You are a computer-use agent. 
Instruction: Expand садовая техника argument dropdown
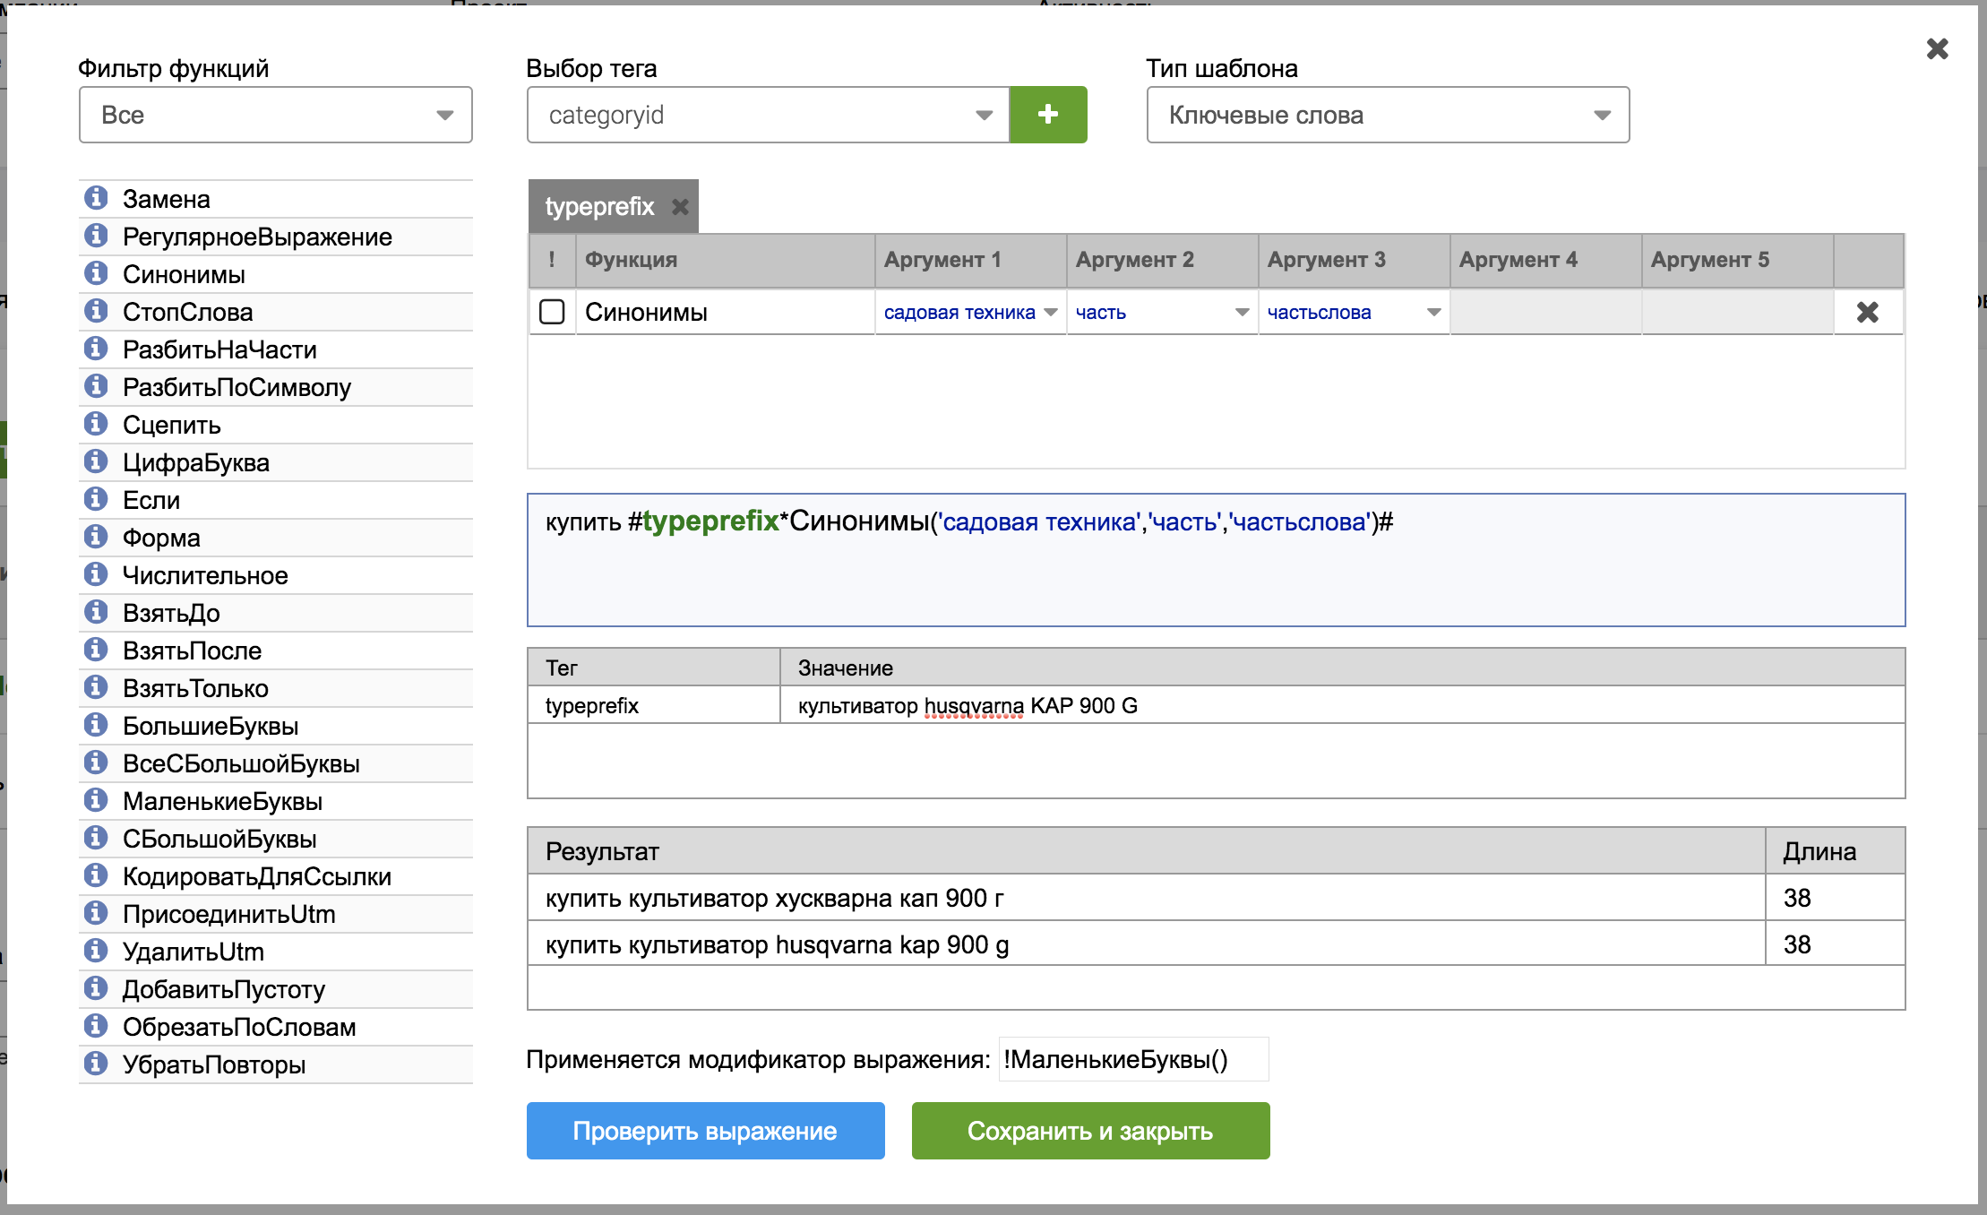coord(1051,312)
